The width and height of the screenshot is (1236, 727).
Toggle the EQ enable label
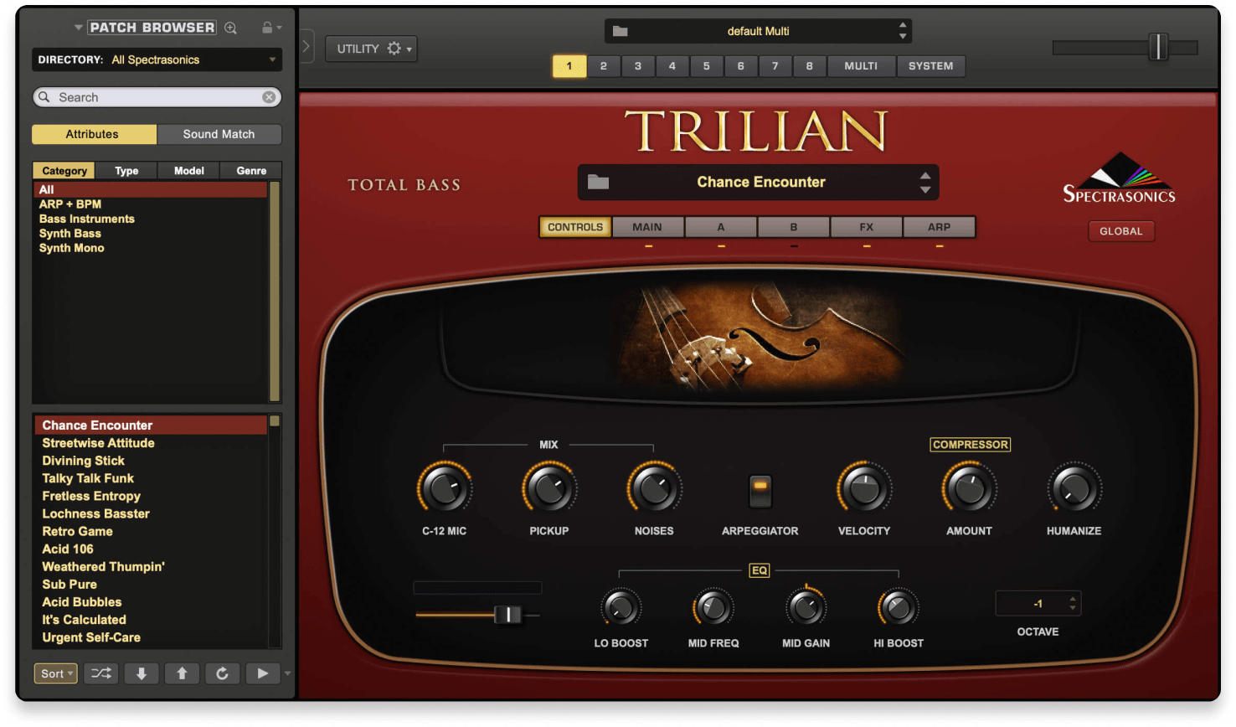[x=759, y=570]
